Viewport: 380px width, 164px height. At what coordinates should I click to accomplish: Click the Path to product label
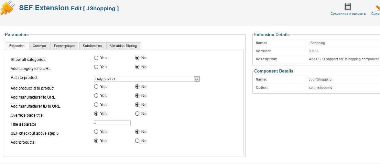tap(24, 78)
